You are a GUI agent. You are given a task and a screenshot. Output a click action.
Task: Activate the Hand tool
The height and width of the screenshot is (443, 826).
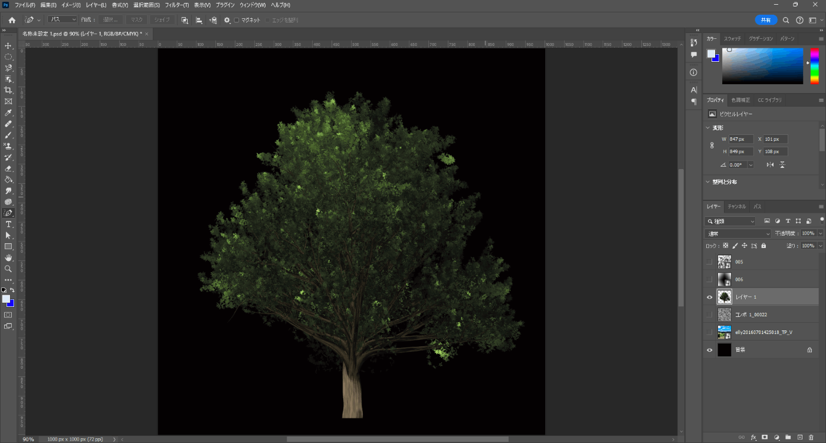(x=8, y=258)
